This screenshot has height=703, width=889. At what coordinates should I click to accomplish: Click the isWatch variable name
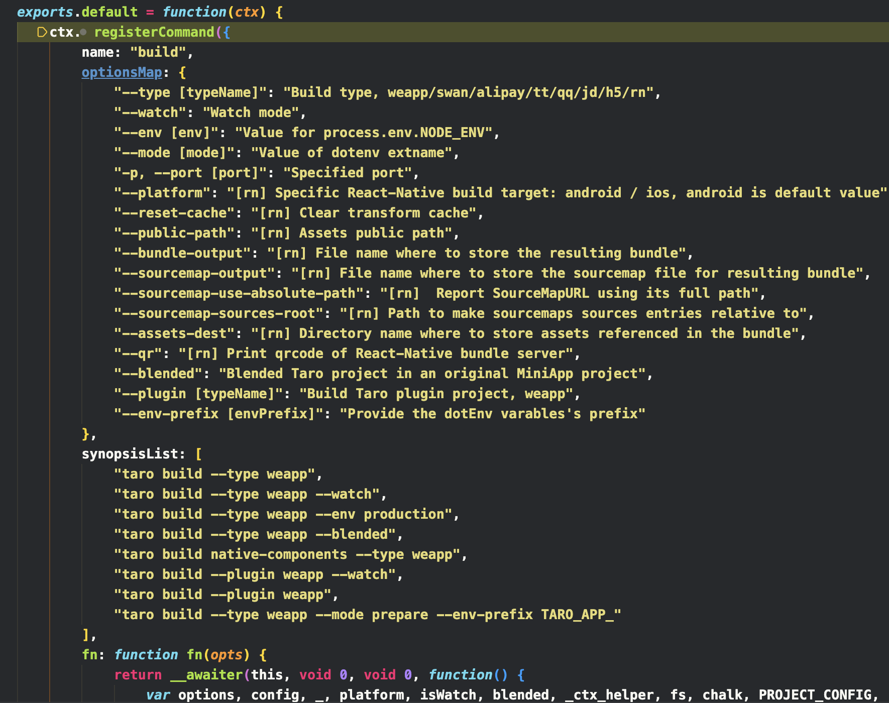tap(448, 695)
